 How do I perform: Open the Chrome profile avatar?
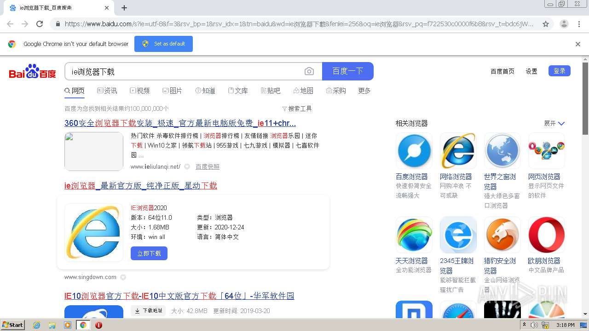point(564,24)
